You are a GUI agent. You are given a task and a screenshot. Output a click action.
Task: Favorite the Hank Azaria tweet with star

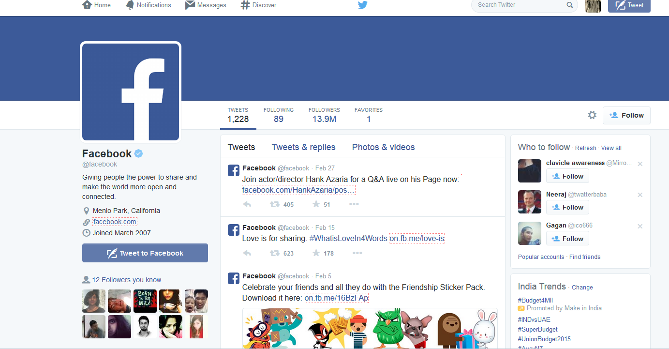[x=316, y=204]
